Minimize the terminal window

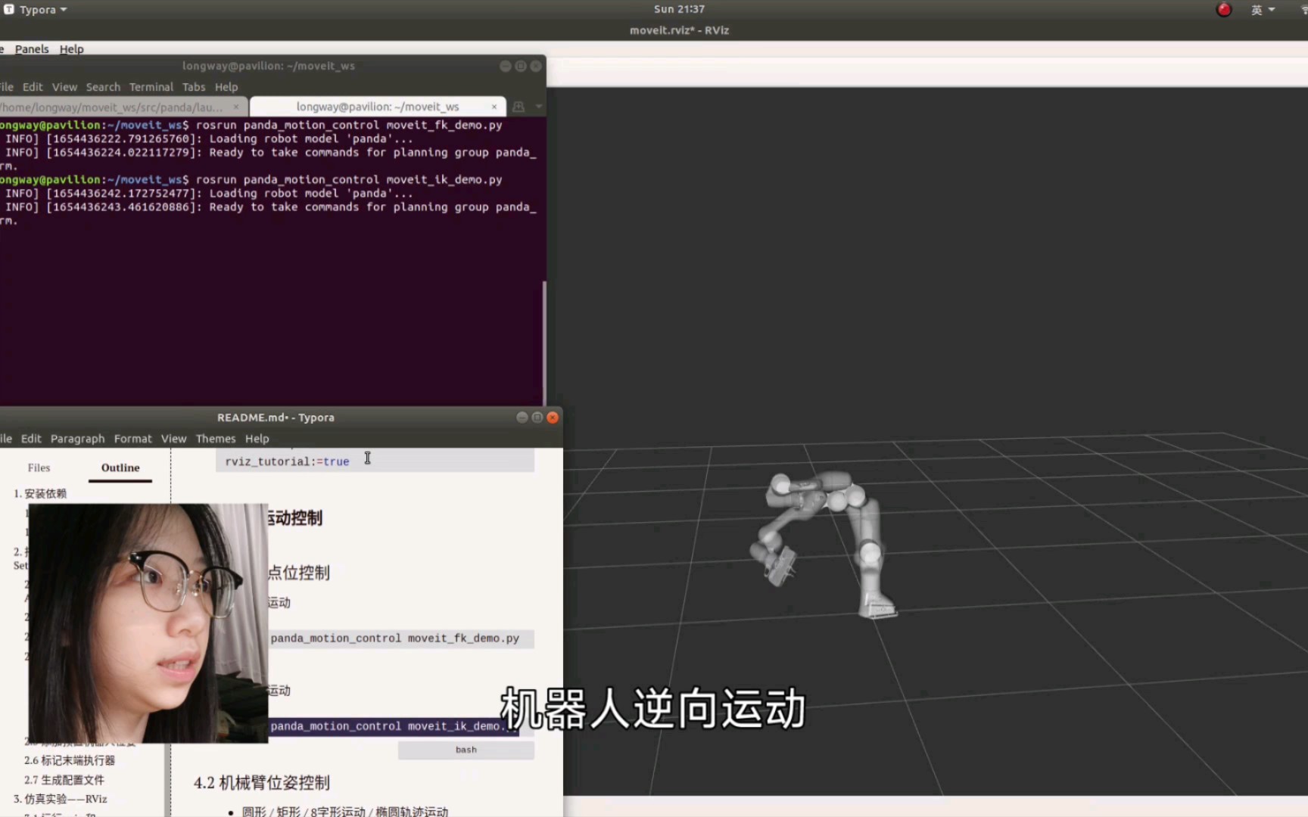(x=505, y=67)
